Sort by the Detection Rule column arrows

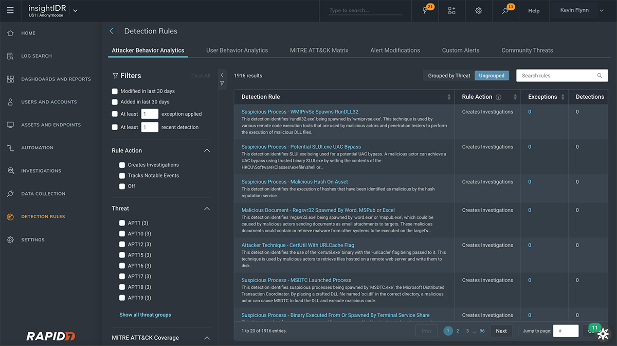pyautogui.click(x=449, y=97)
